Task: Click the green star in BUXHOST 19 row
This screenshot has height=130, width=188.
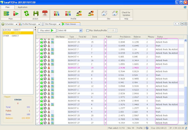Action: point(41,68)
